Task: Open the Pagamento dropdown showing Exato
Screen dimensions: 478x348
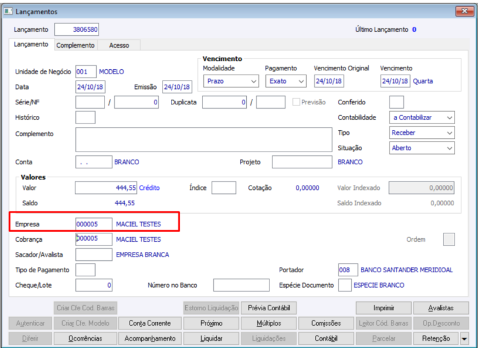Action: point(286,81)
